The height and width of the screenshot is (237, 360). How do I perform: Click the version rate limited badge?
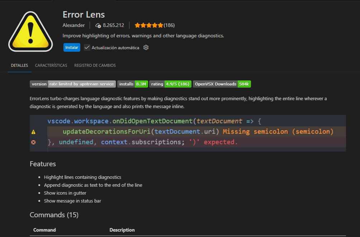pos(72,84)
